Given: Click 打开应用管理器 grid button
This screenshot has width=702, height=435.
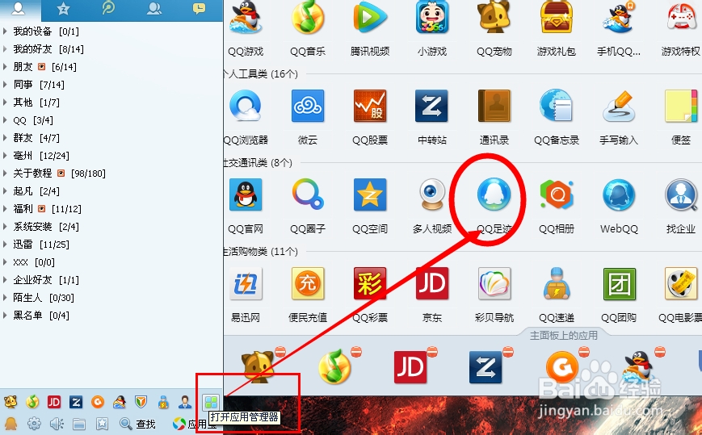Looking at the screenshot, I should (x=212, y=402).
